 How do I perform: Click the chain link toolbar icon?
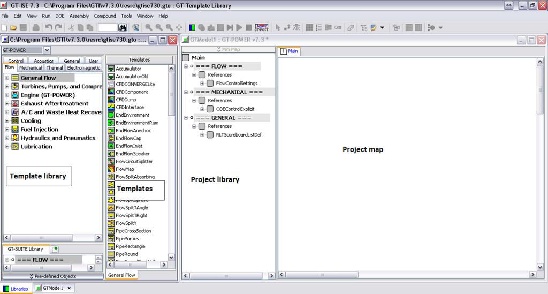coord(351,27)
